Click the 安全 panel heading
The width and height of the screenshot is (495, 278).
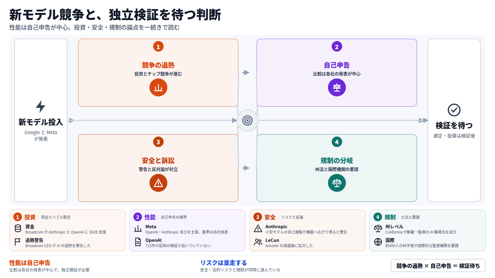(270, 217)
